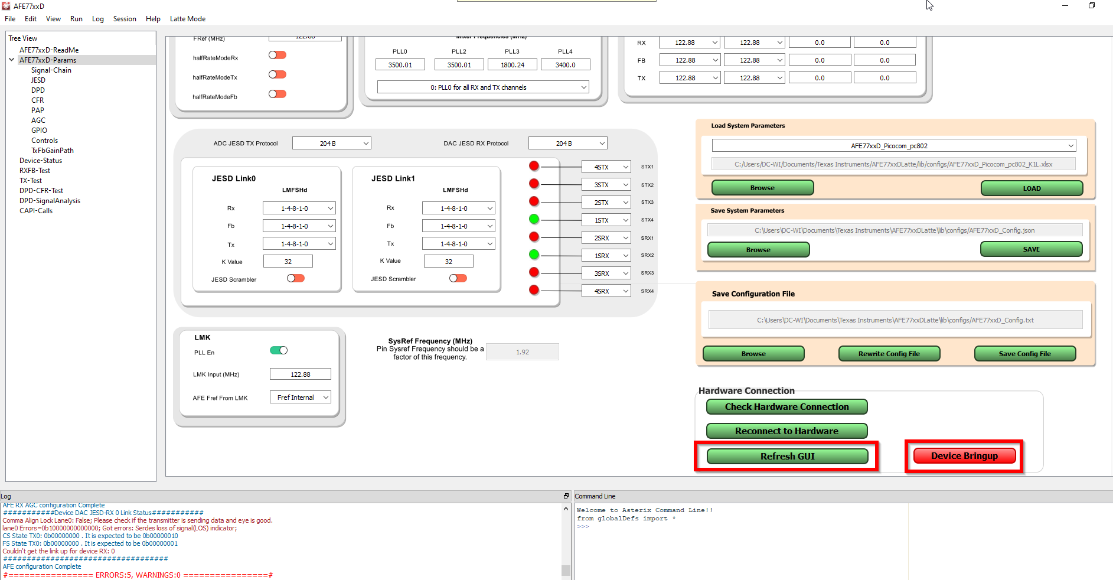The width and height of the screenshot is (1113, 580).
Task: Toggle the halfRateModeFb switch
Action: coord(278,94)
